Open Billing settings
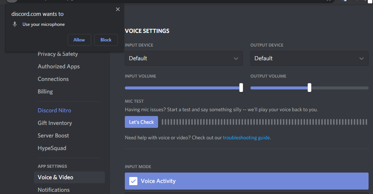Viewport: 373px width, 194px height. click(45, 92)
